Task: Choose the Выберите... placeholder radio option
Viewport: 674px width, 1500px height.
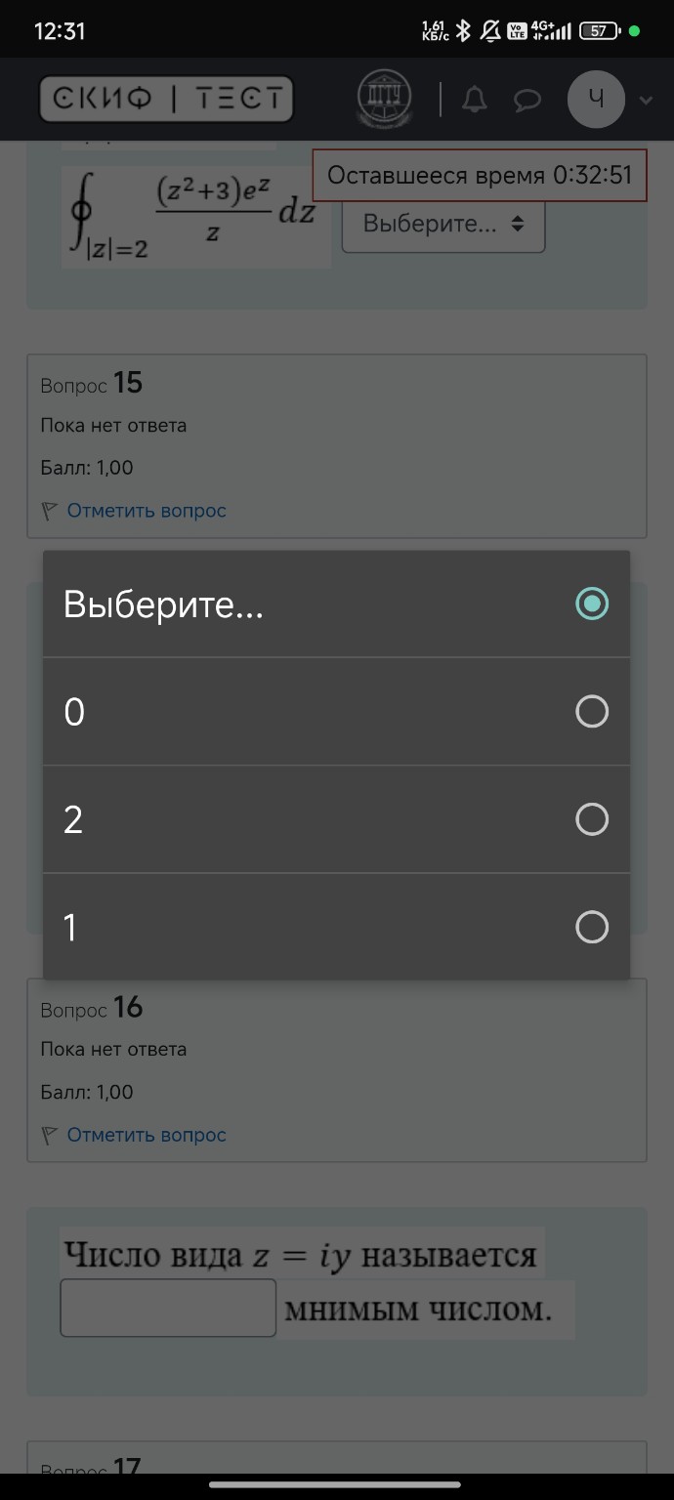Action: tap(592, 604)
